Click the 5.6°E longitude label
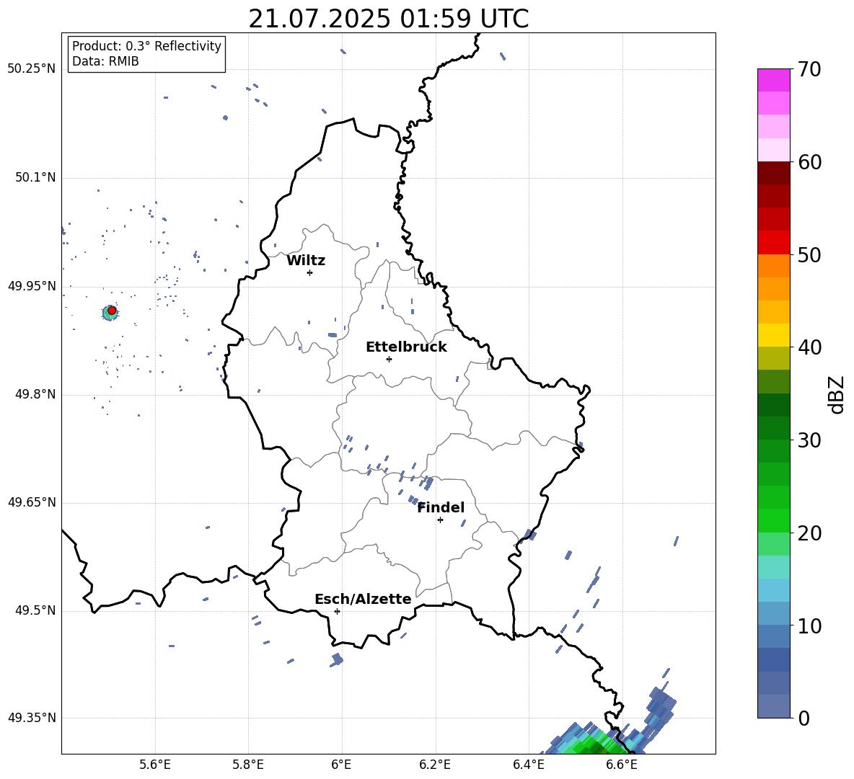This screenshot has width=854, height=779. pos(155,765)
